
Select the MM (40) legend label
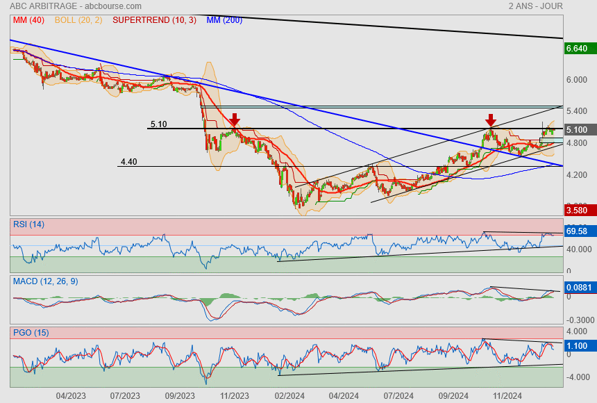pyautogui.click(x=28, y=20)
